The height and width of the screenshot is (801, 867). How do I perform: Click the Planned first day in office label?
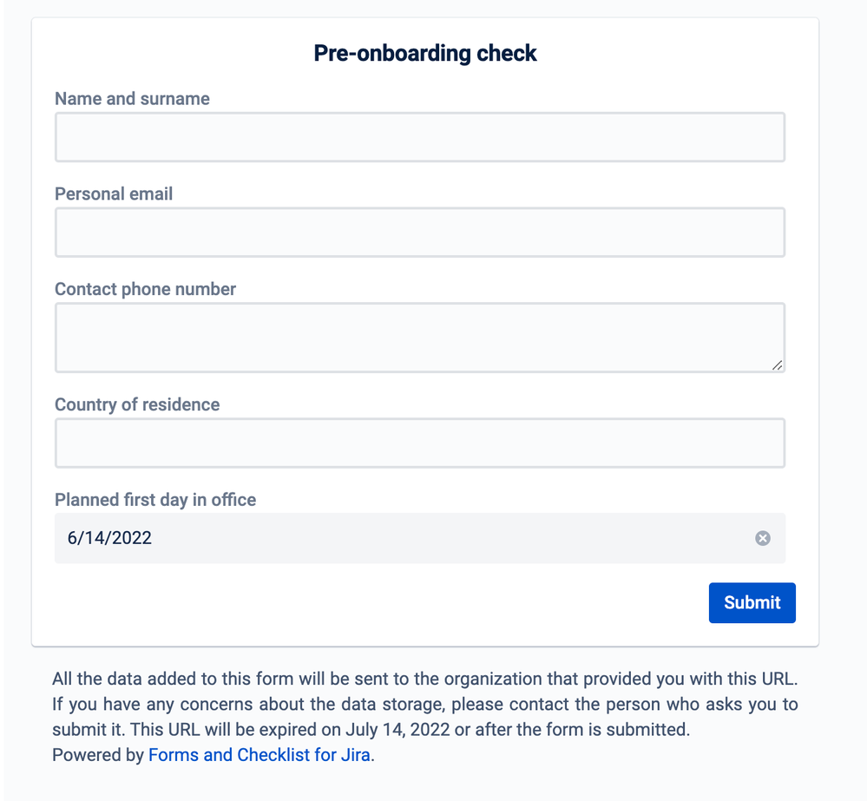(155, 501)
